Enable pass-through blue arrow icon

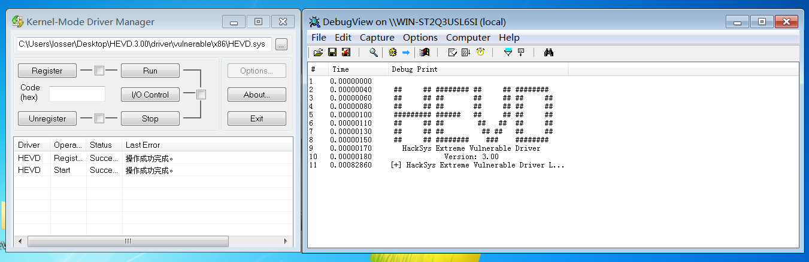(x=405, y=53)
